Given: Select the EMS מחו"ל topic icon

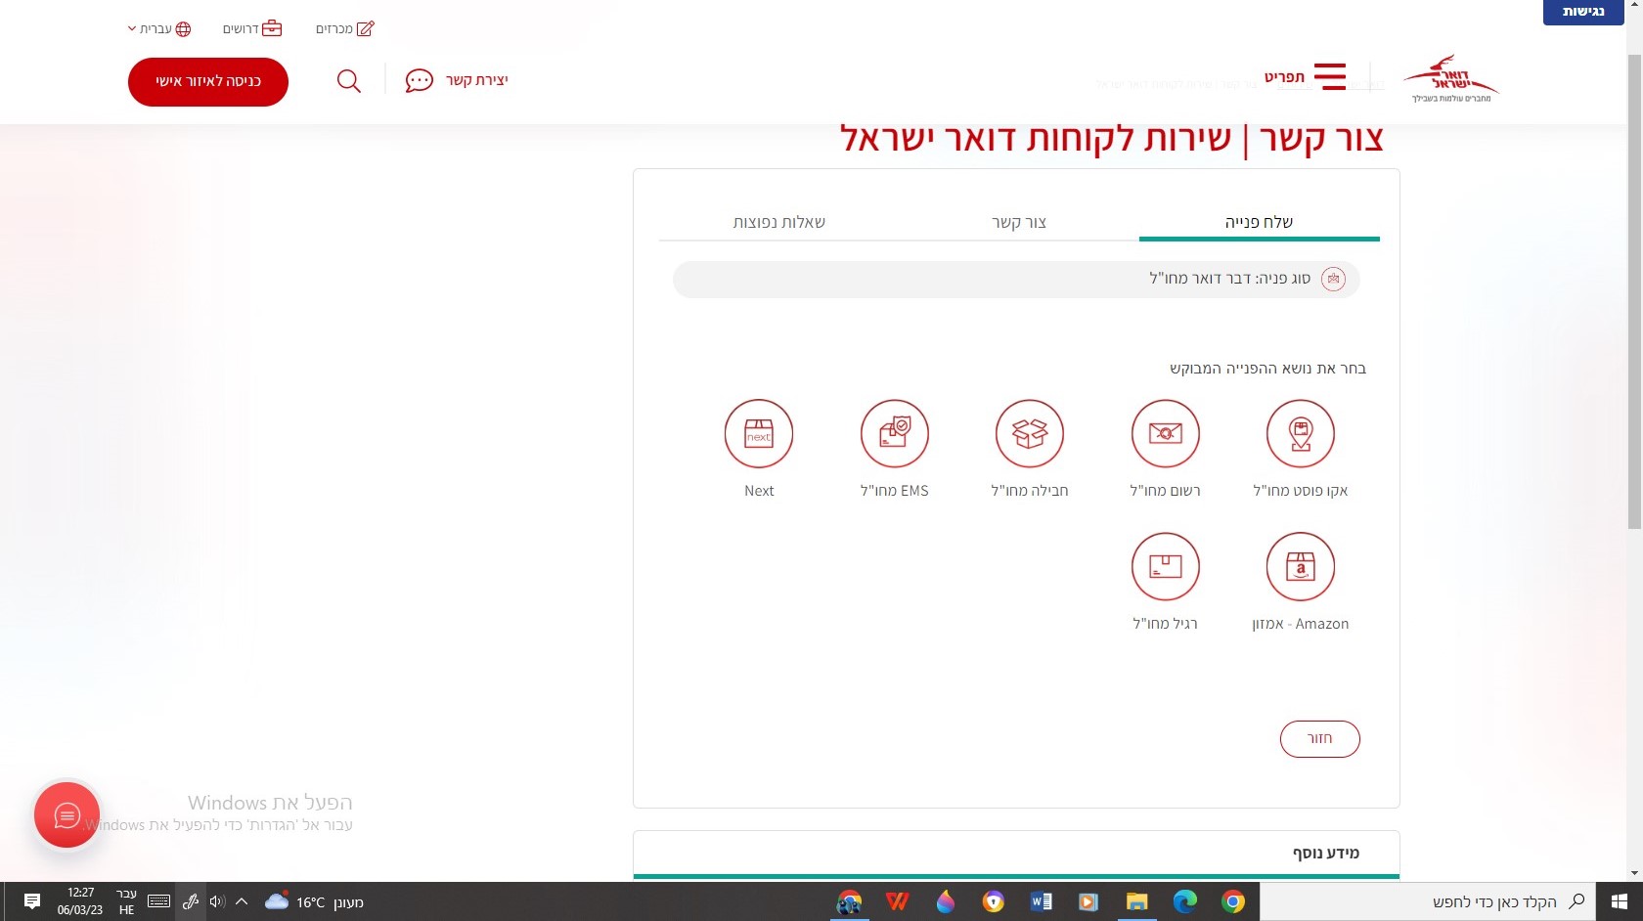Looking at the screenshot, I should pyautogui.click(x=894, y=433).
